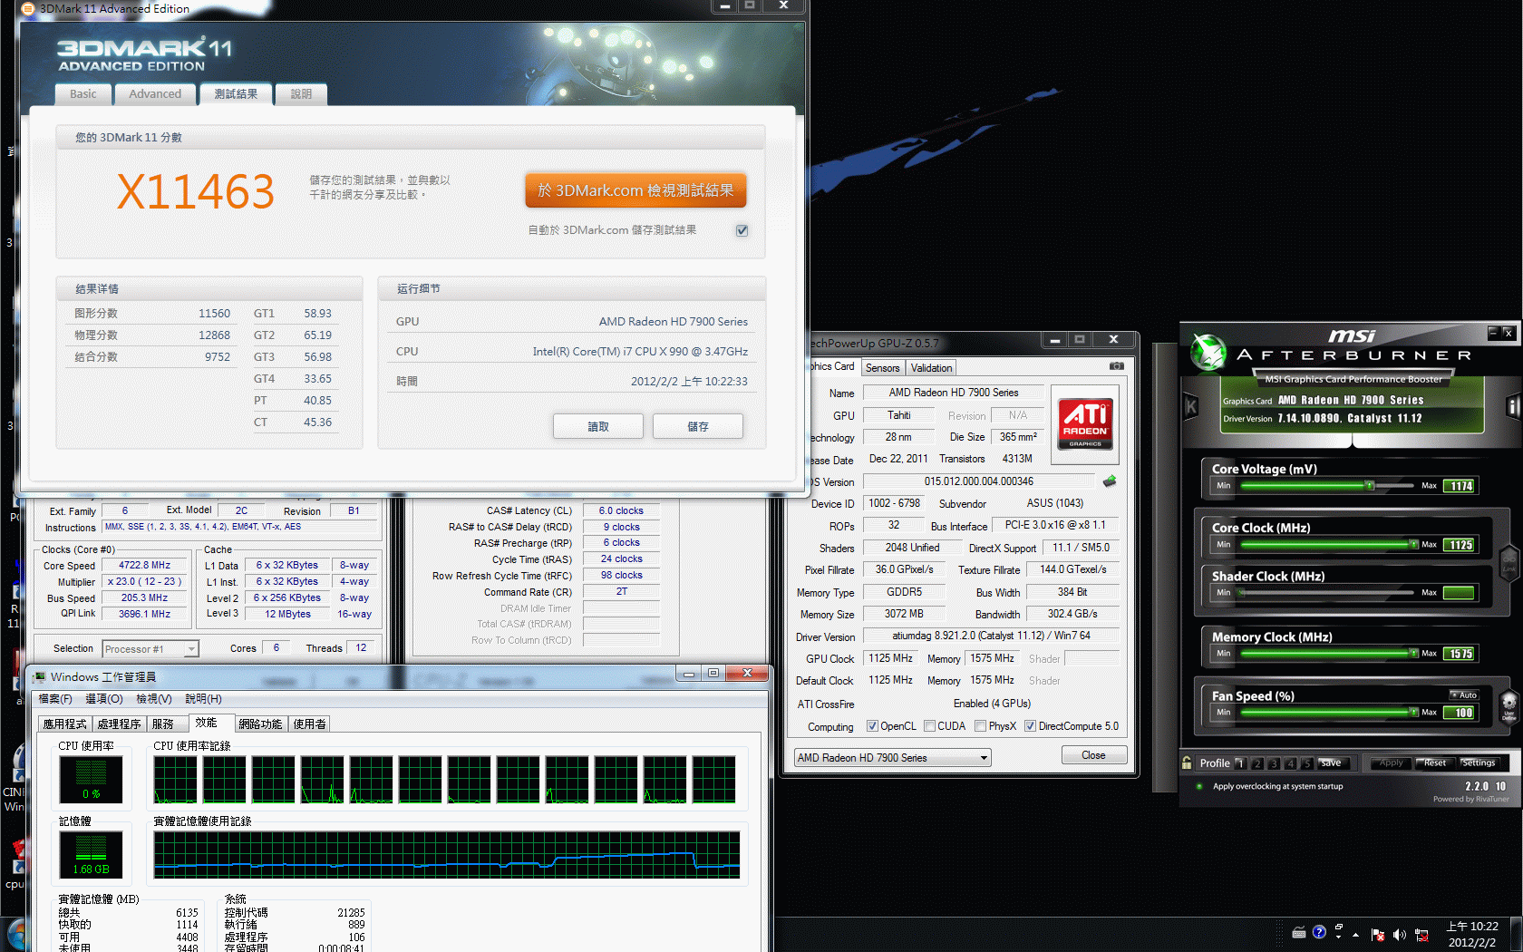The image size is (1523, 952).
Task: Toggle the CUDA checkbox in GPU-Z
Action: tap(929, 726)
